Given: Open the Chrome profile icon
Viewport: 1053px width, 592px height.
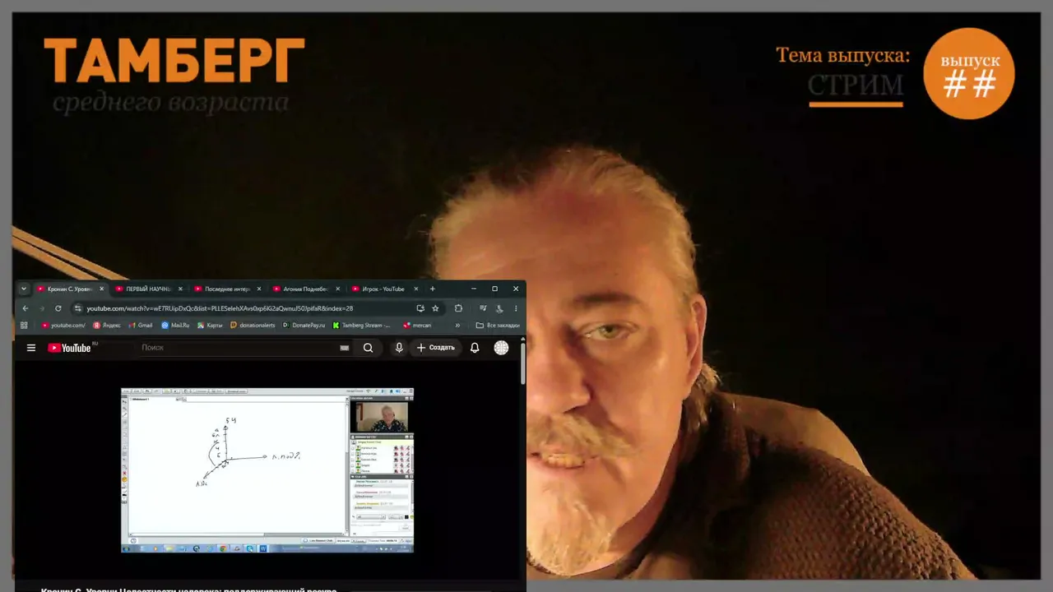Looking at the screenshot, I should (x=499, y=308).
